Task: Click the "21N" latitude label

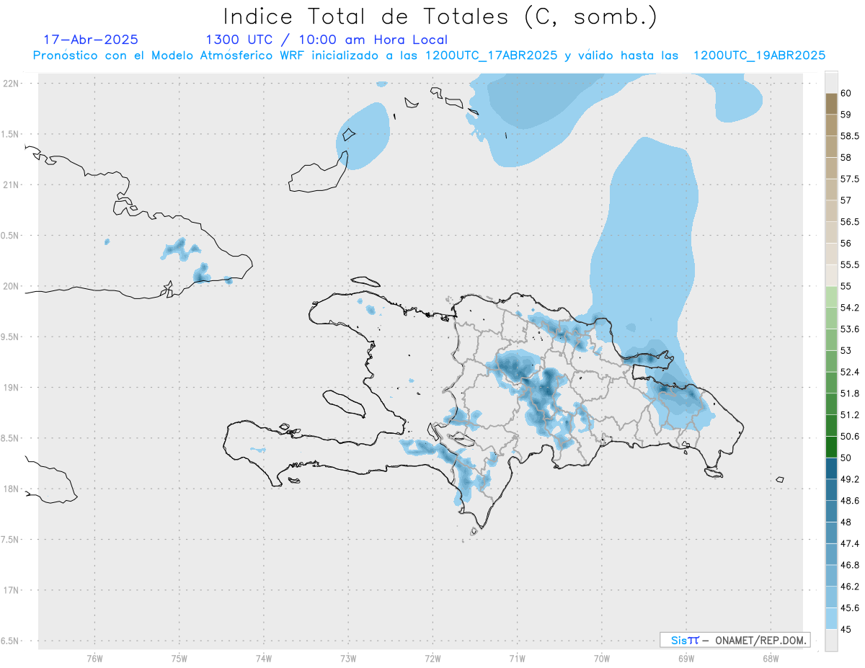Action: coord(11,185)
